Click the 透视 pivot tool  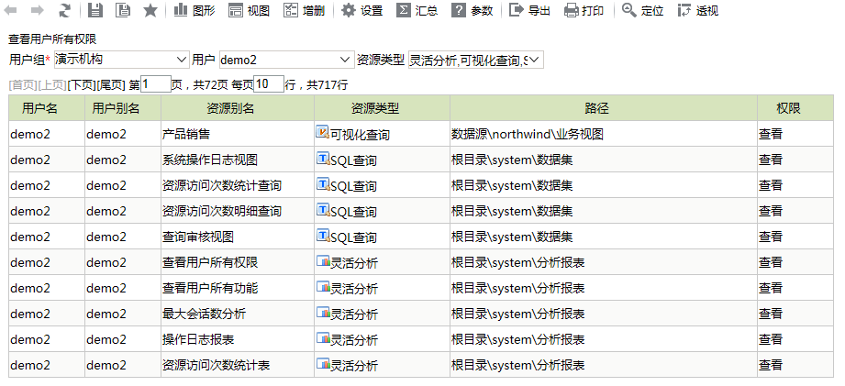(x=698, y=10)
